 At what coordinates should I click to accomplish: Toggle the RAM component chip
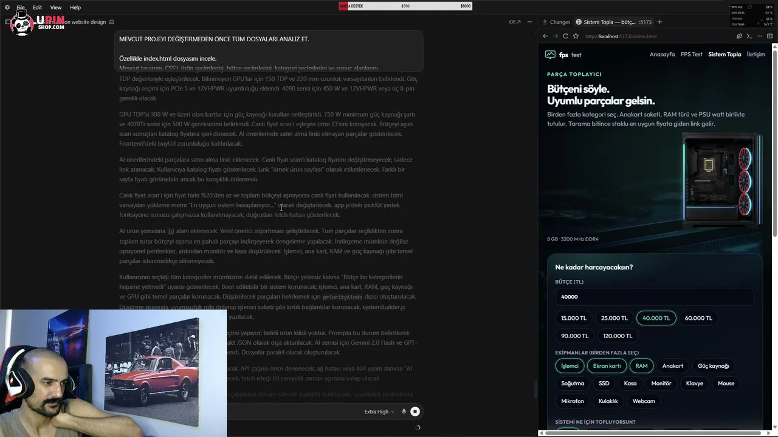click(x=641, y=366)
